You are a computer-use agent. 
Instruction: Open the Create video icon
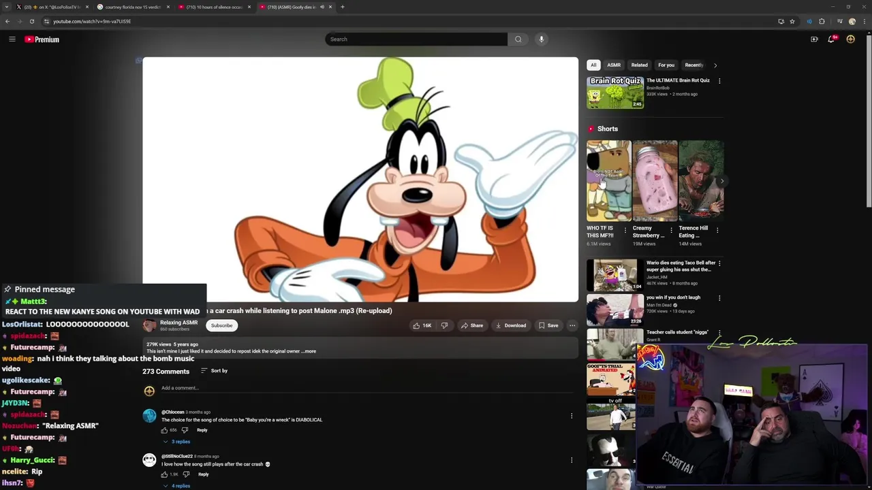[814, 39]
